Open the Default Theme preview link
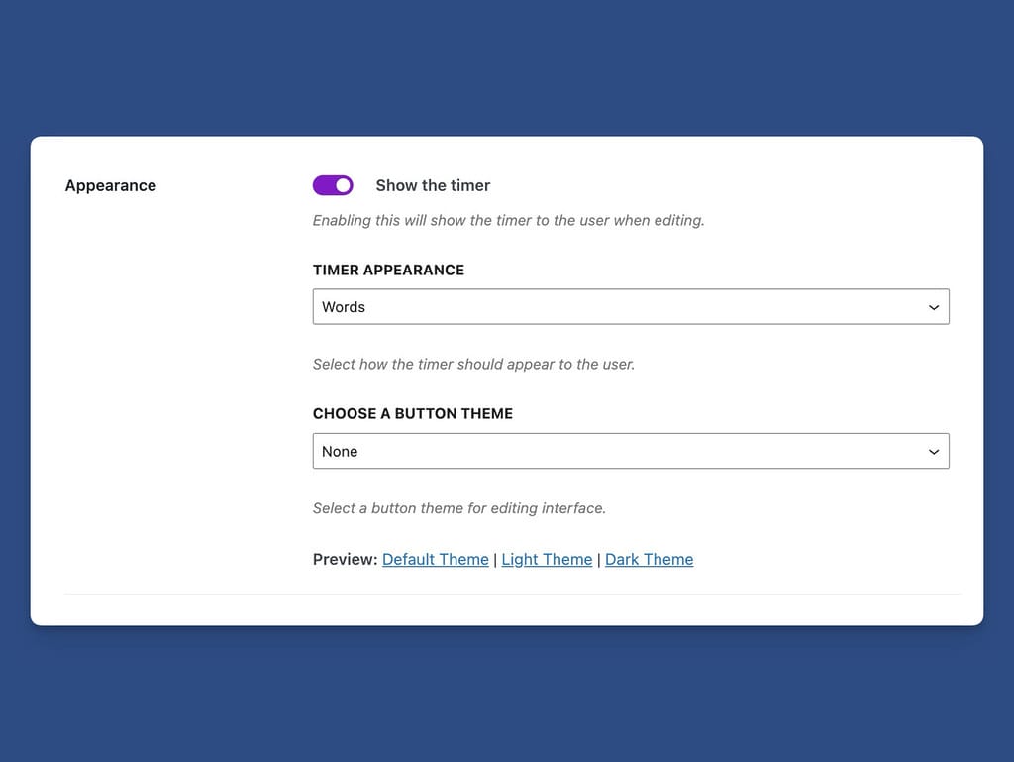The image size is (1014, 762). click(x=436, y=559)
